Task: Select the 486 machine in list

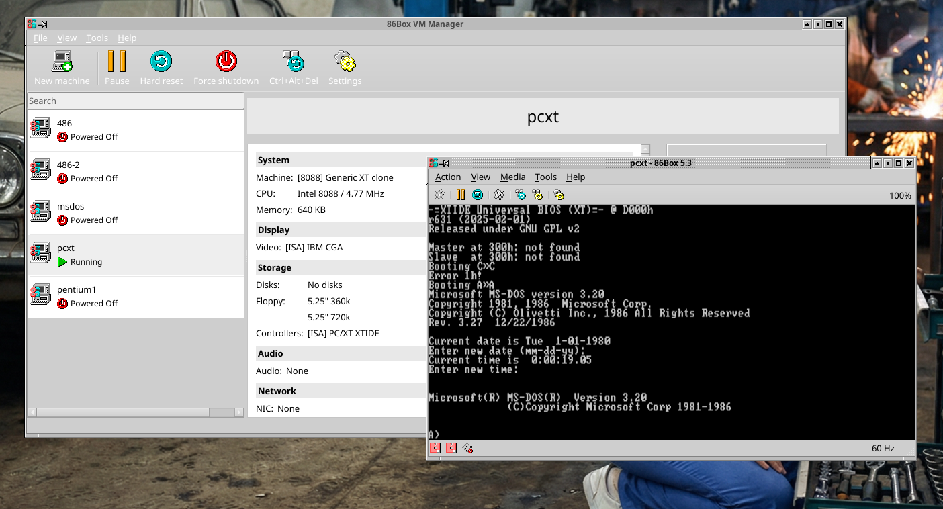Action: 136,130
